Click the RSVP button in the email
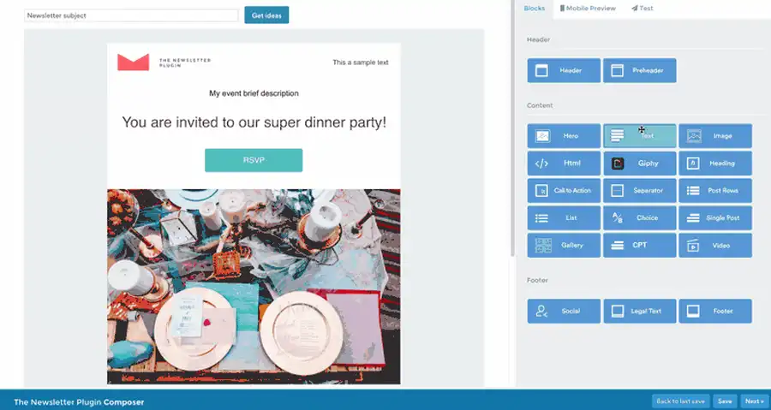Screen dimensions: 771x410 pos(253,160)
